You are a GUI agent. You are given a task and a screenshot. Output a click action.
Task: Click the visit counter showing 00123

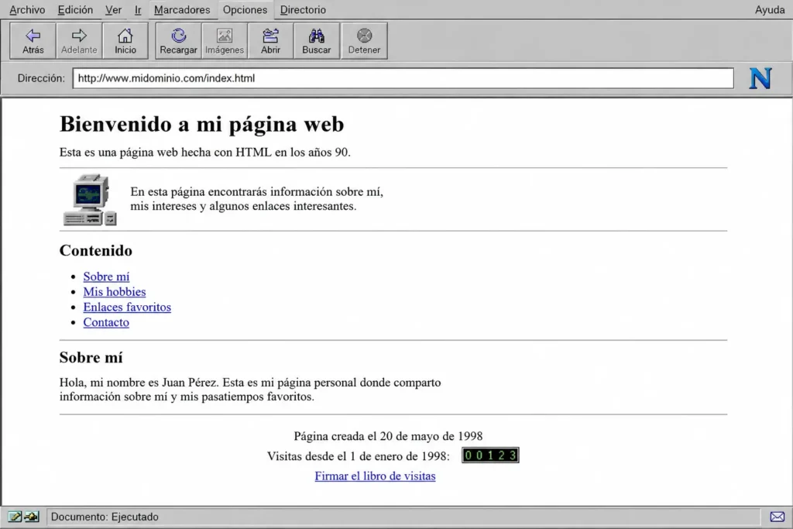point(490,455)
